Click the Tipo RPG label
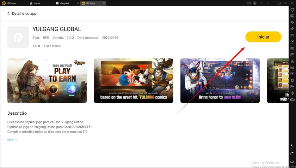The height and width of the screenshot is (168, 296). point(41,38)
